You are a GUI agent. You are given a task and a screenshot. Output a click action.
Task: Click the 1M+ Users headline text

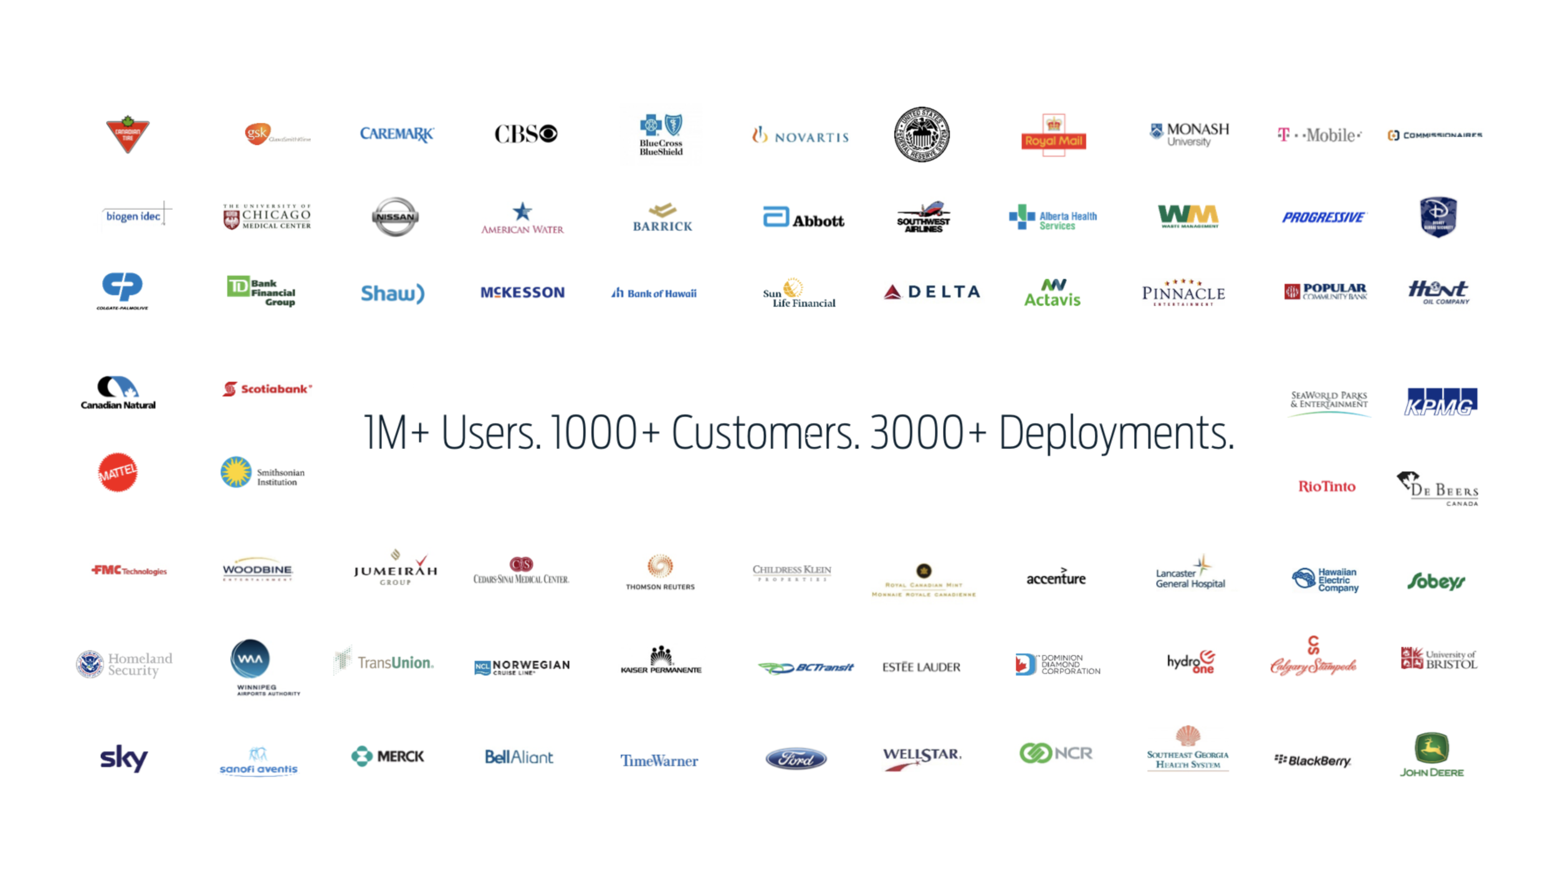(x=798, y=432)
